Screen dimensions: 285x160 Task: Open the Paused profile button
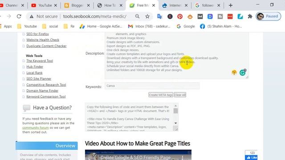coord(268,16)
